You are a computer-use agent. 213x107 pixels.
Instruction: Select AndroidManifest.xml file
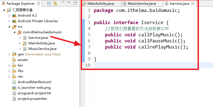(35, 82)
